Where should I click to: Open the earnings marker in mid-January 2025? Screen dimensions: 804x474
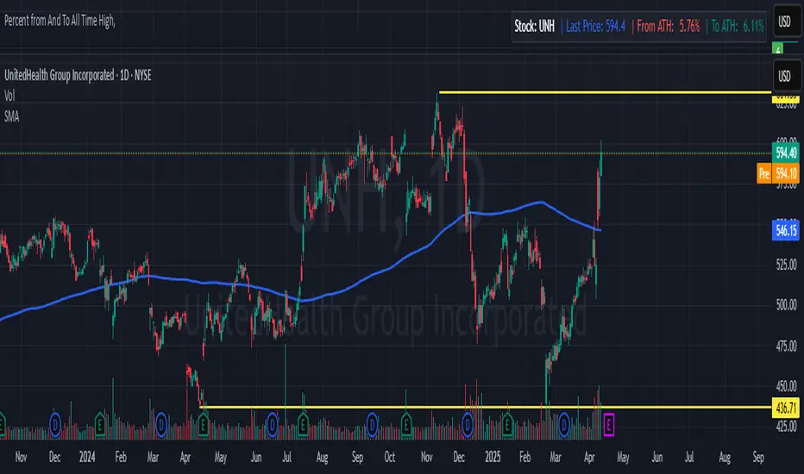pos(506,425)
